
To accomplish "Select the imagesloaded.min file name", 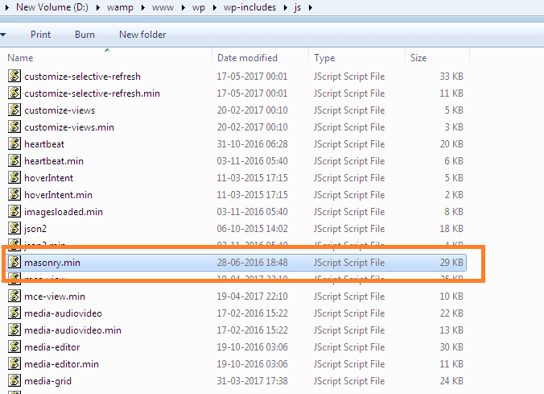I will tap(64, 212).
